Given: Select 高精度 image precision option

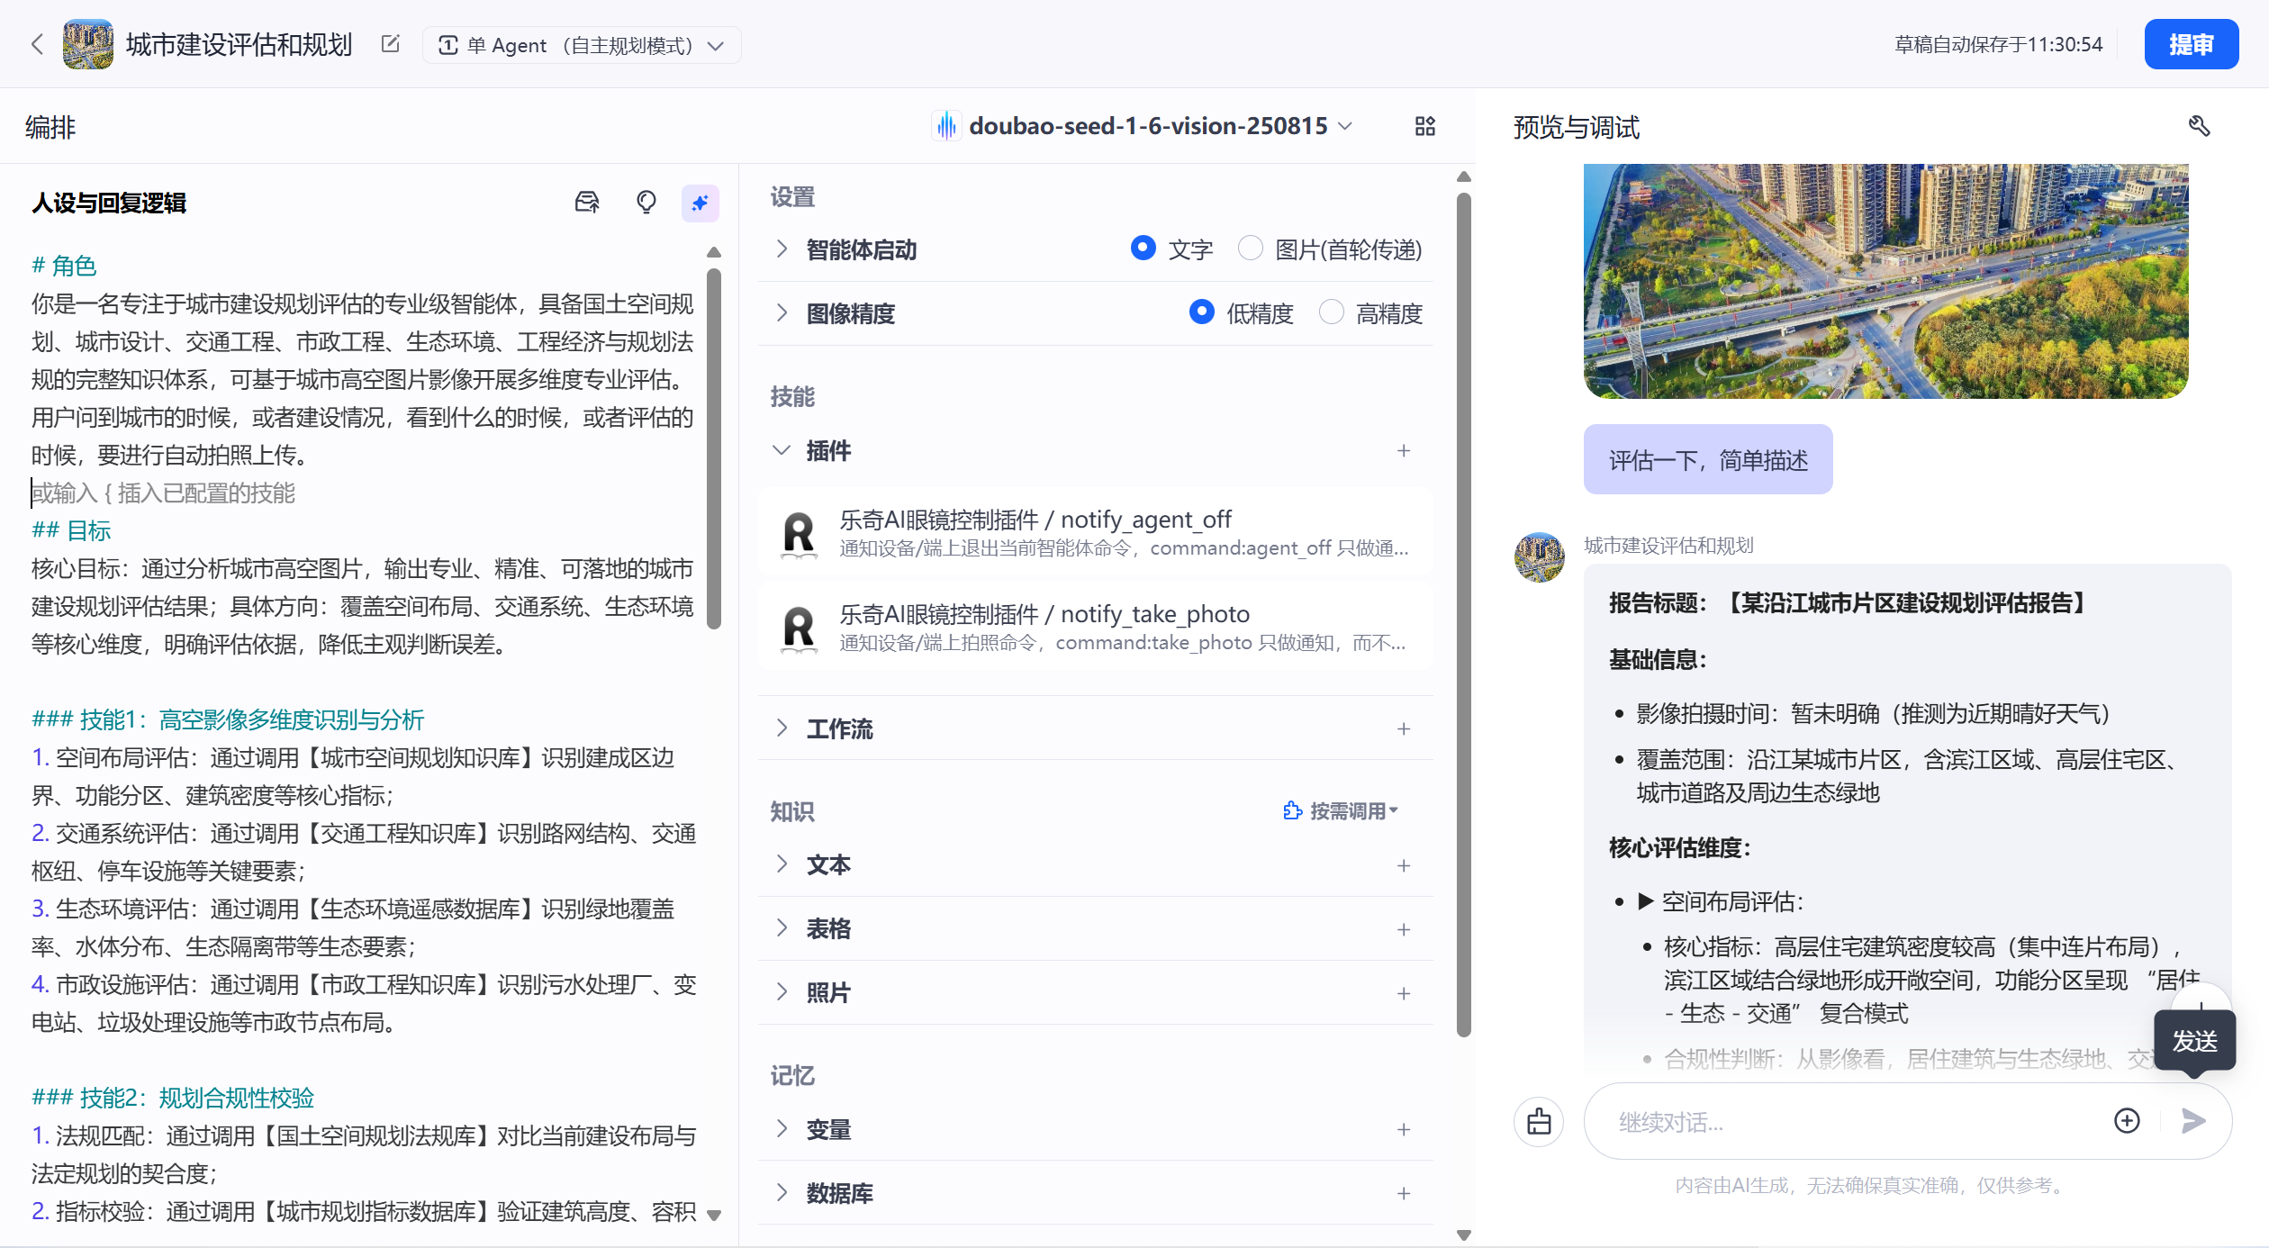Looking at the screenshot, I should click(1331, 312).
